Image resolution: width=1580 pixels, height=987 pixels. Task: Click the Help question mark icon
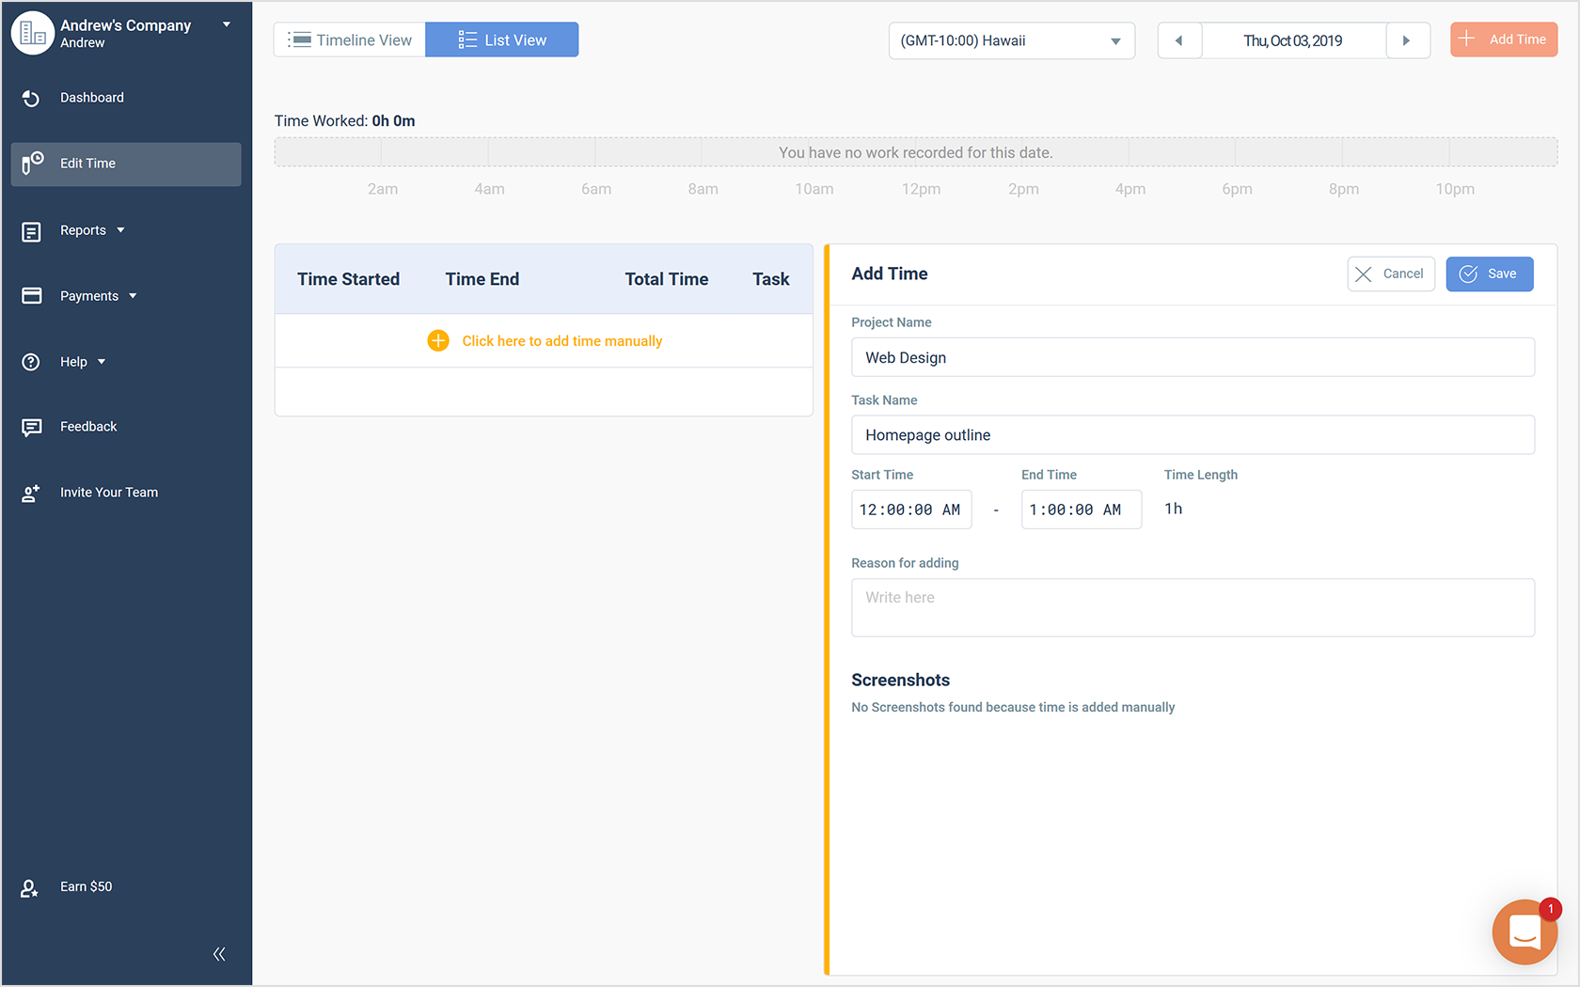click(31, 361)
